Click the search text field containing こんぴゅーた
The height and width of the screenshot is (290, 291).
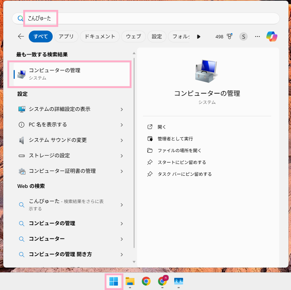coord(146,18)
